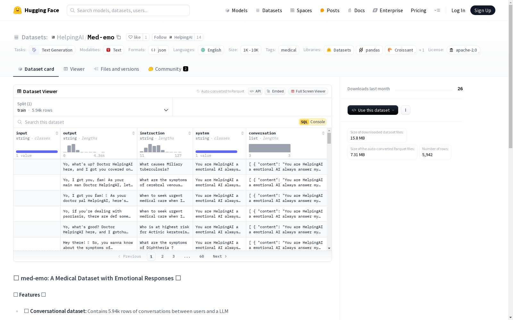
Task: Go to Spaces in top navigation
Action: 301,10
